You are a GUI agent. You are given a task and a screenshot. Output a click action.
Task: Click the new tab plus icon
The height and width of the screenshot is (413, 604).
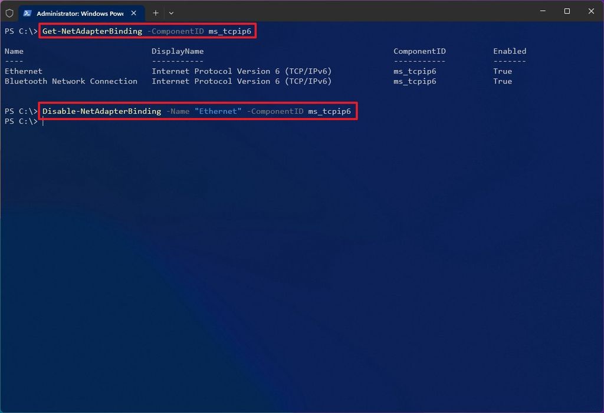155,13
